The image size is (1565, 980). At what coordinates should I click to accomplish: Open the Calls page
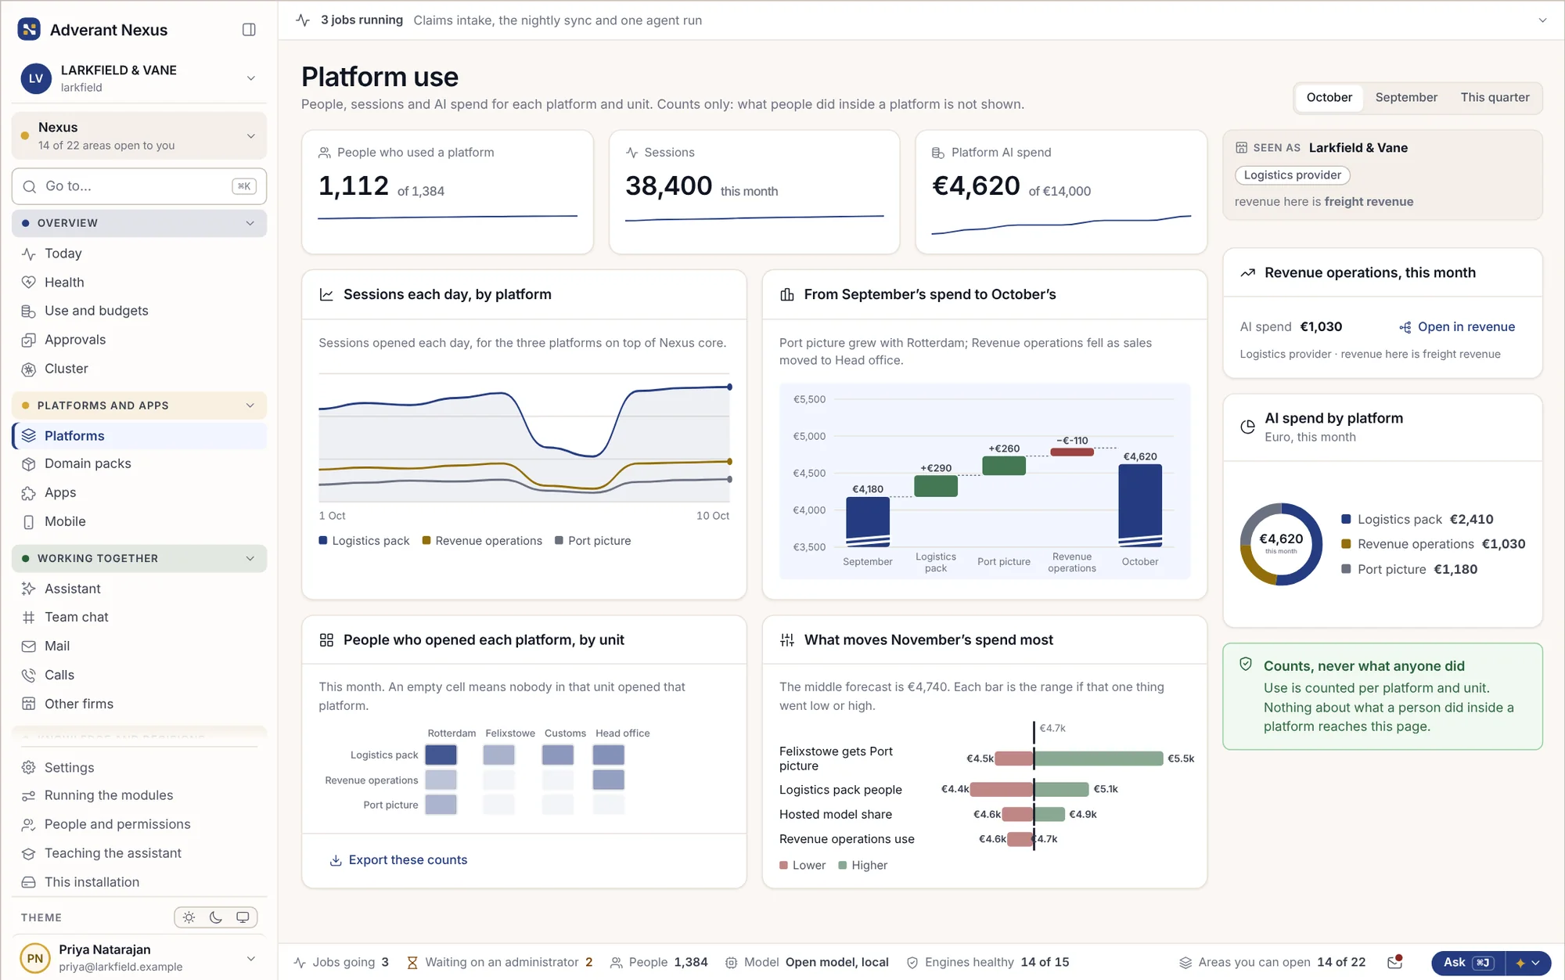click(x=139, y=676)
